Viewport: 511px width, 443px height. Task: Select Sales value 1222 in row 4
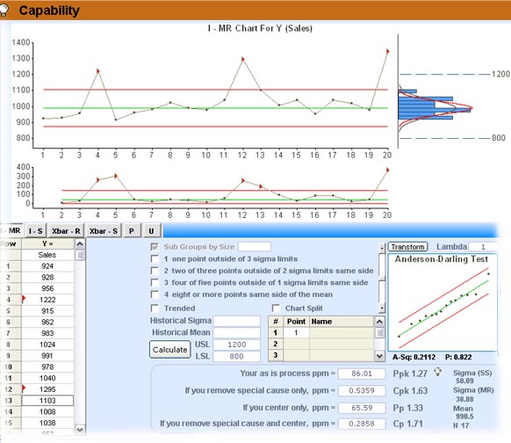(47, 300)
